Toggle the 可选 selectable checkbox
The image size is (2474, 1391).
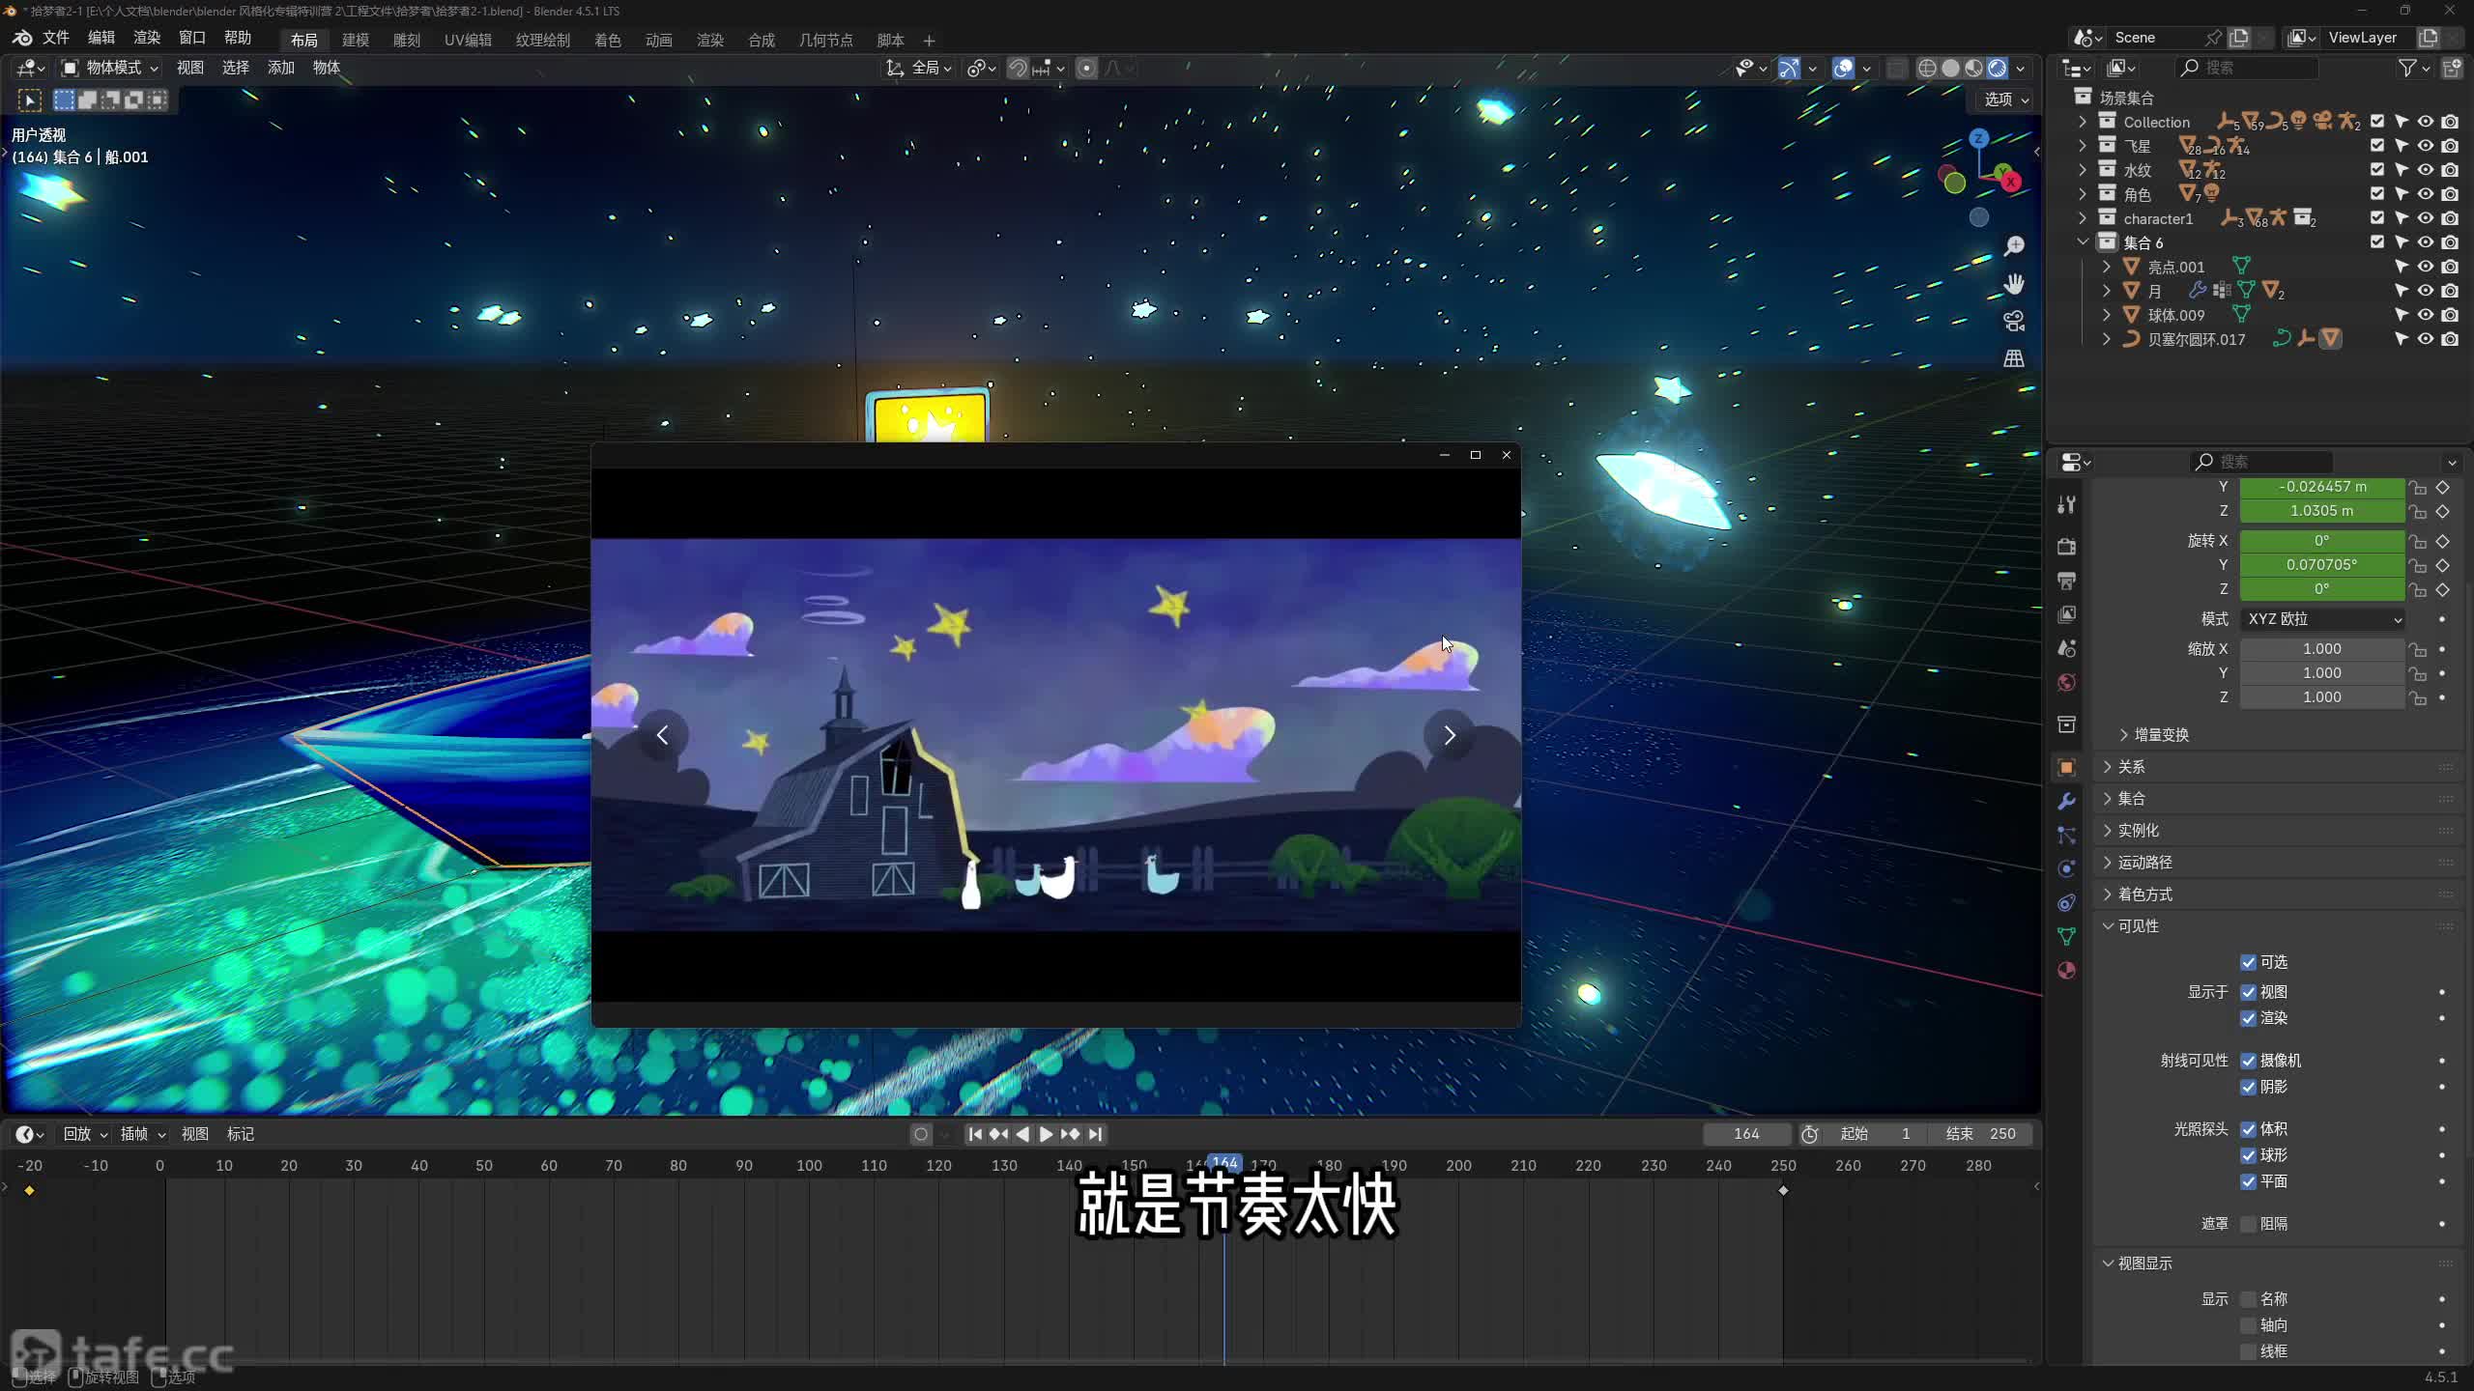(x=2248, y=962)
